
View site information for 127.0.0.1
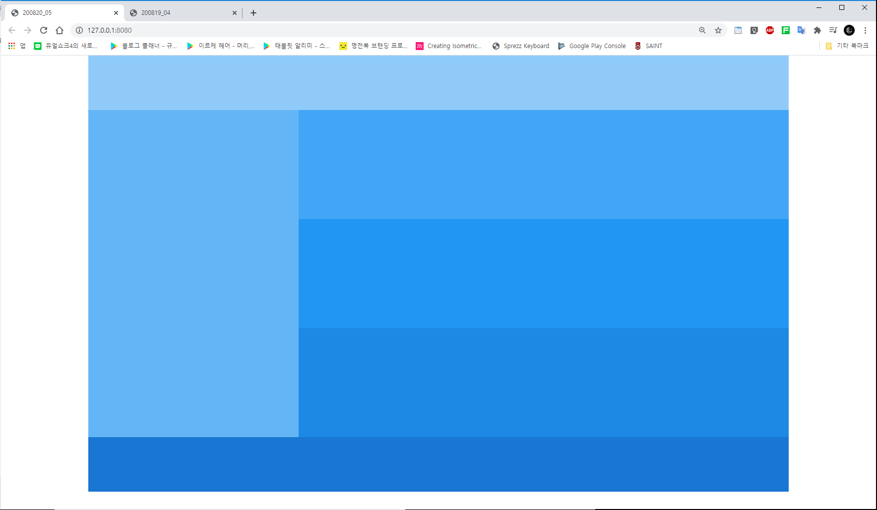click(79, 30)
